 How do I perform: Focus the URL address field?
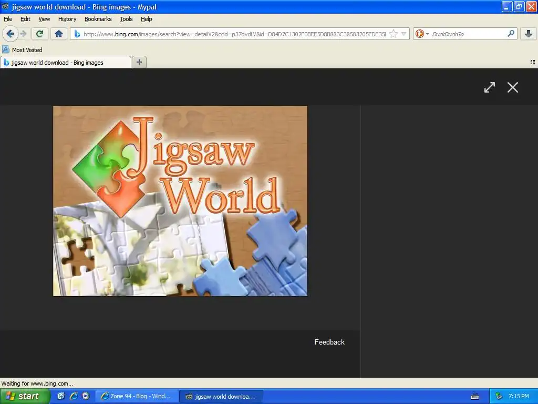234,34
